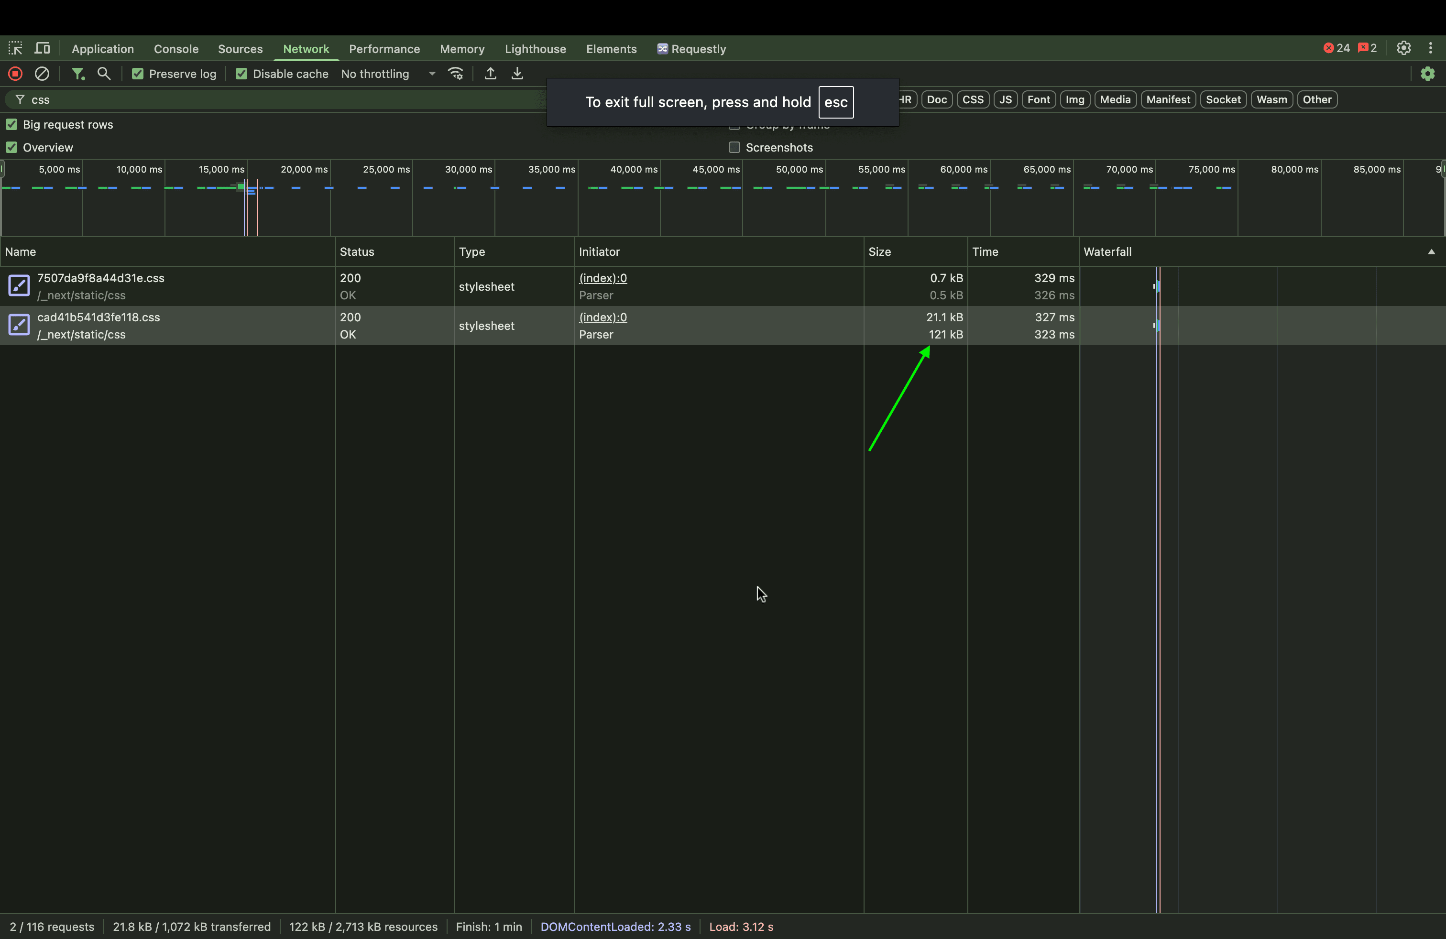The image size is (1446, 939).
Task: Clear the network log
Action: pos(42,74)
